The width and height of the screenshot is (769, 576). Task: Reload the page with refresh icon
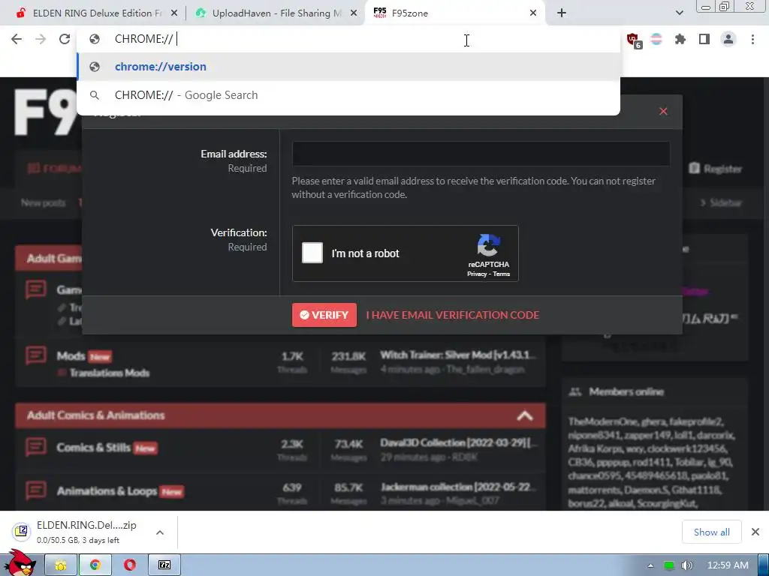tap(65, 39)
